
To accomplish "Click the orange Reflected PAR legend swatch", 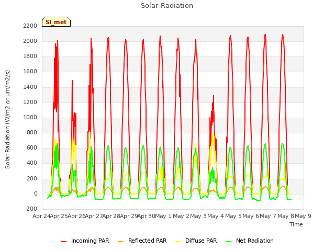I will tap(121, 242).
